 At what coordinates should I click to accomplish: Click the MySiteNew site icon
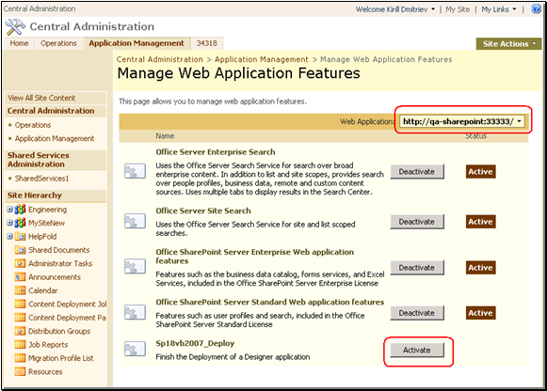tap(20, 223)
